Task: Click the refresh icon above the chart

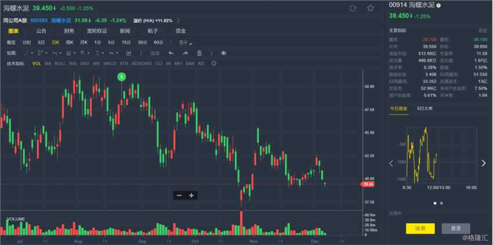Action: [353, 8]
